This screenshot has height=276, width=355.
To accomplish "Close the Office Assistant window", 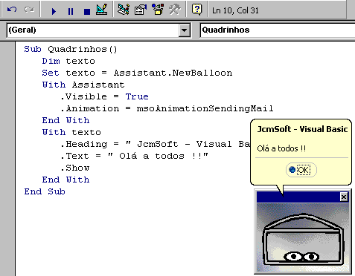I will (x=344, y=197).
